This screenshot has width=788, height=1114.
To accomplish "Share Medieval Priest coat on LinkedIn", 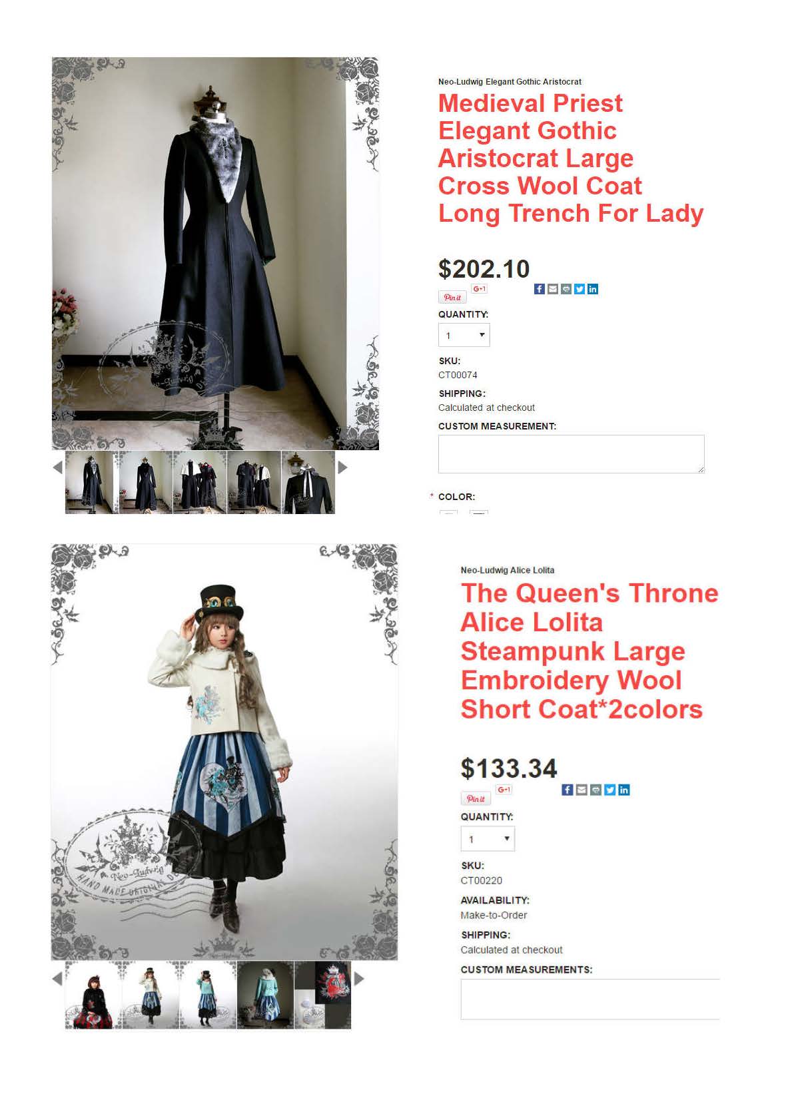I will (593, 289).
